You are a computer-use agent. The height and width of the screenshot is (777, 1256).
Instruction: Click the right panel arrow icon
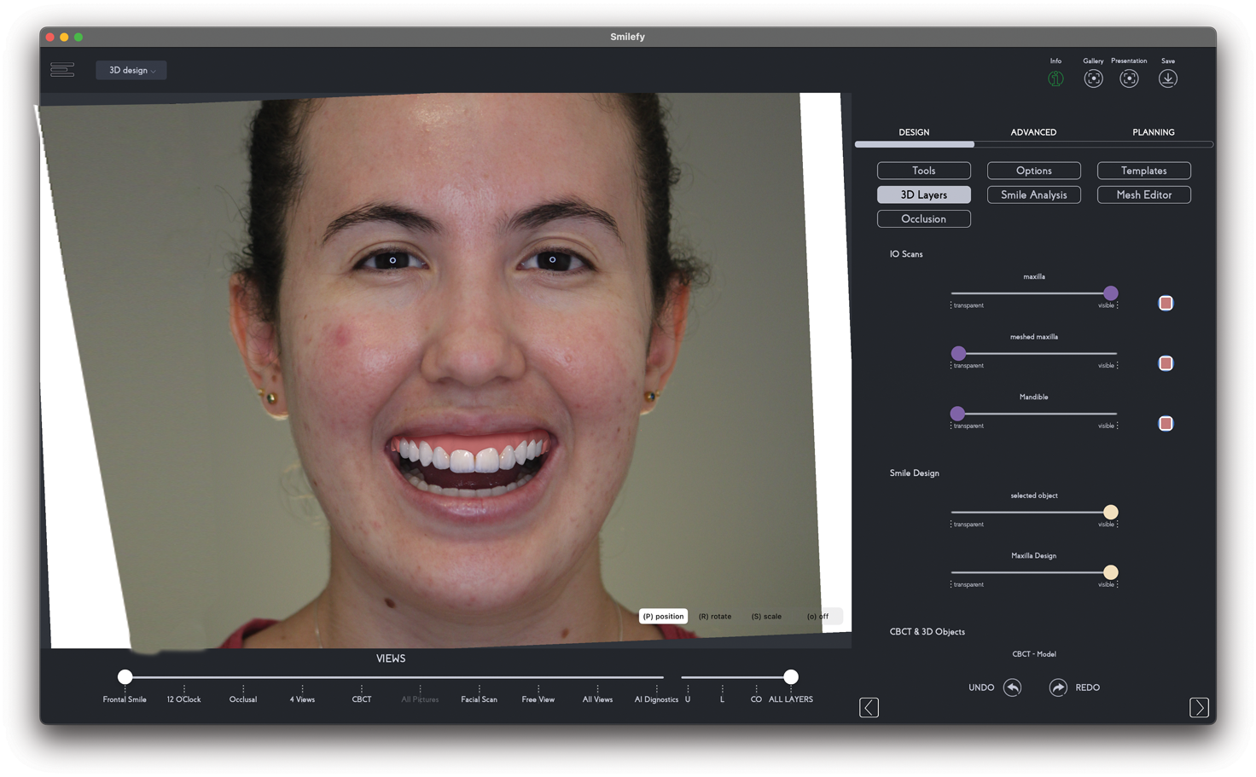click(x=1199, y=707)
